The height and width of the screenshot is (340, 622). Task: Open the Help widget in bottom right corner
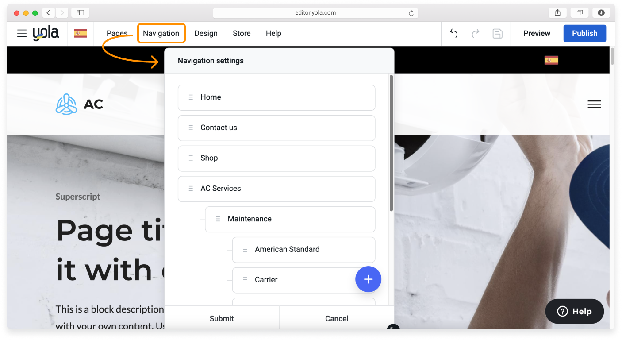[x=574, y=311]
